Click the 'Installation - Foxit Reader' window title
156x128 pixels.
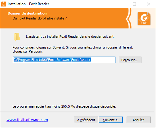tap(28, 4)
